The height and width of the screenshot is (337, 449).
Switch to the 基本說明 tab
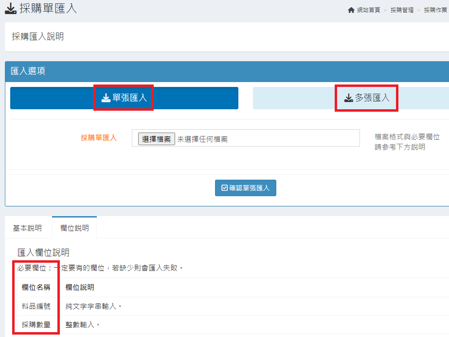click(x=27, y=228)
